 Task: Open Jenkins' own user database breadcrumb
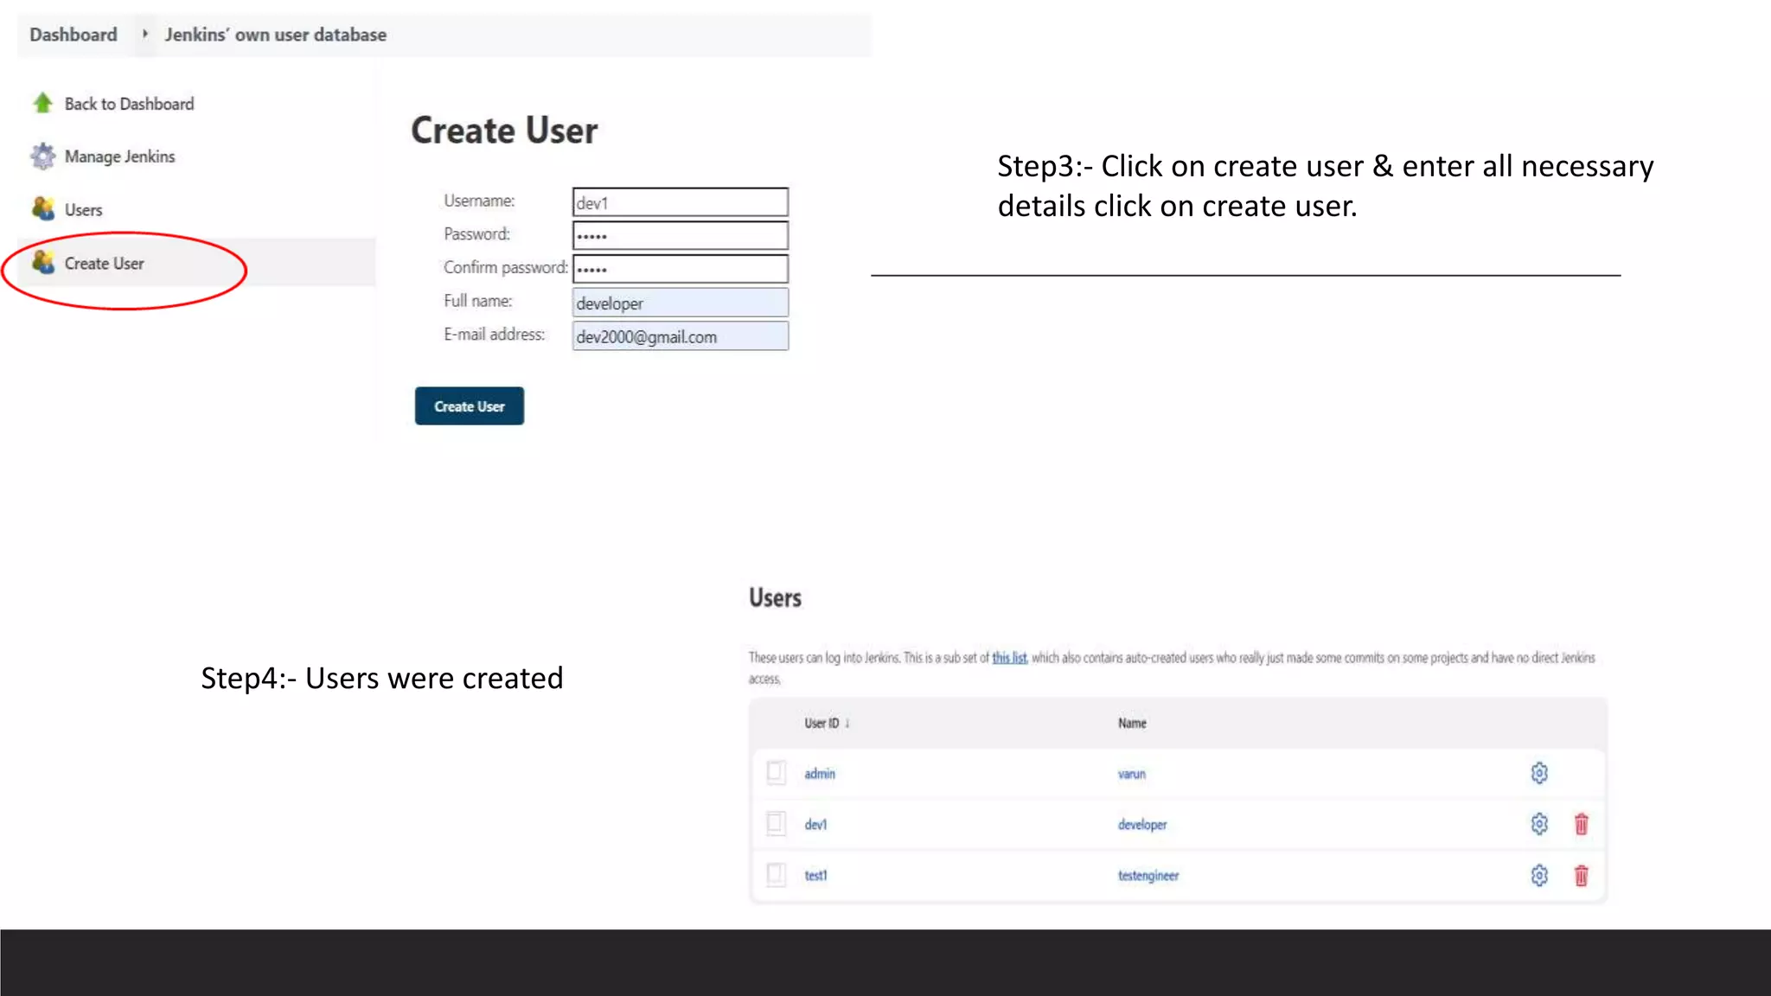tap(276, 35)
